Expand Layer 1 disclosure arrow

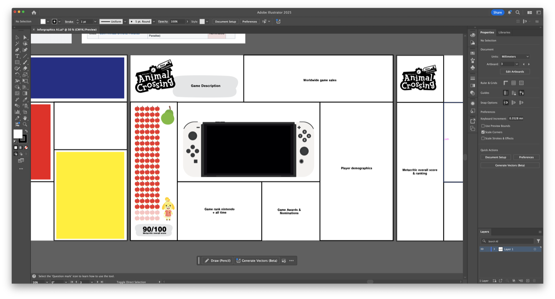coord(494,249)
